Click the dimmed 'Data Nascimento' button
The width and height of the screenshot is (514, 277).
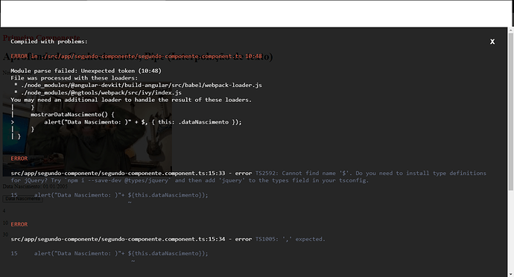click(x=22, y=199)
